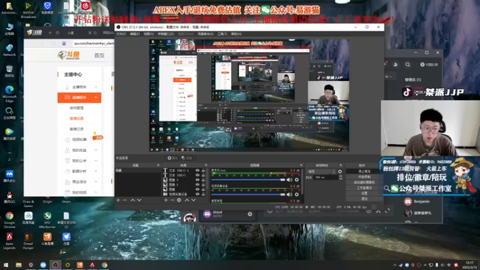The image size is (480, 270).
Task: Adjust the 时长 duration stepper
Action: point(340,178)
